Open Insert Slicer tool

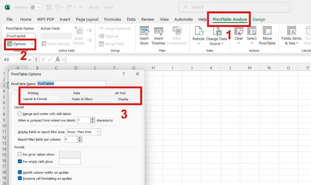(x=144, y=36)
